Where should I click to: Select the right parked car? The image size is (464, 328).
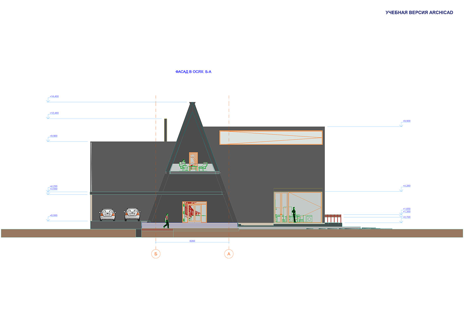(132, 214)
